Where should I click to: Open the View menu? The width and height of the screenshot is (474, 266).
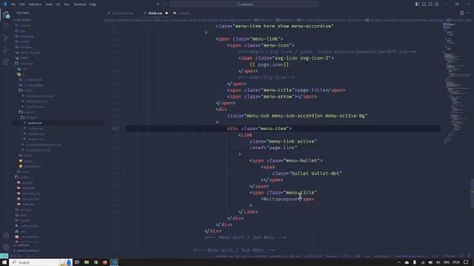click(x=49, y=4)
